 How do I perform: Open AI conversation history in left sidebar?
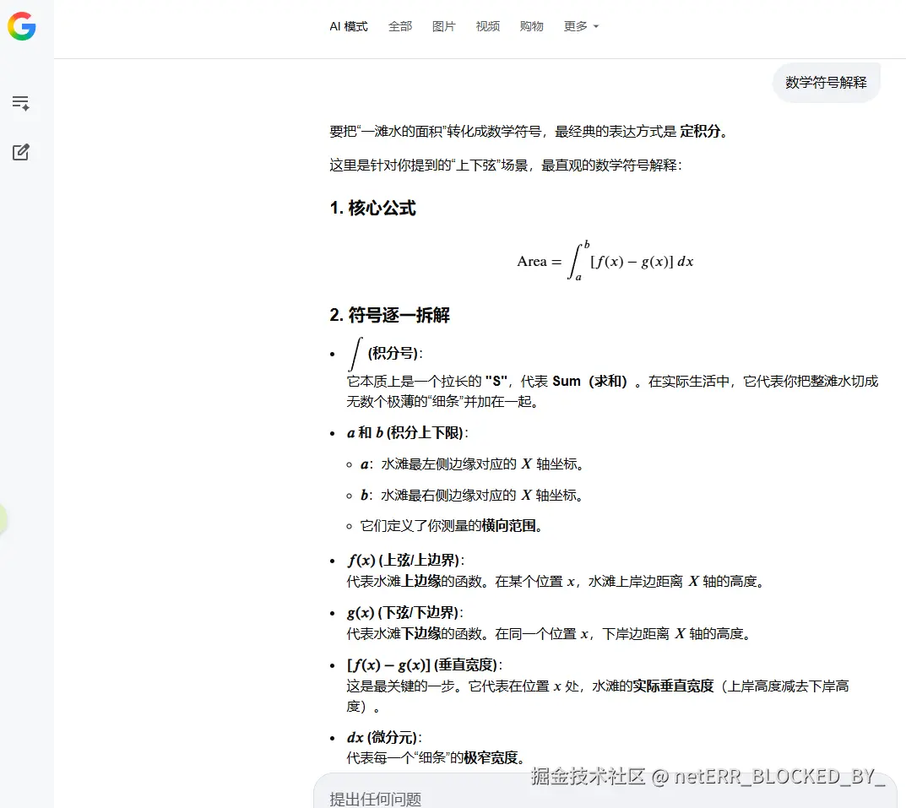pyautogui.click(x=21, y=102)
